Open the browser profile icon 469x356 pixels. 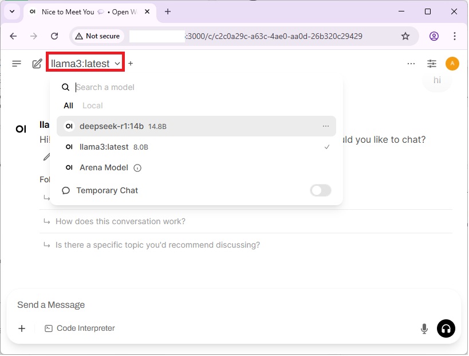433,36
